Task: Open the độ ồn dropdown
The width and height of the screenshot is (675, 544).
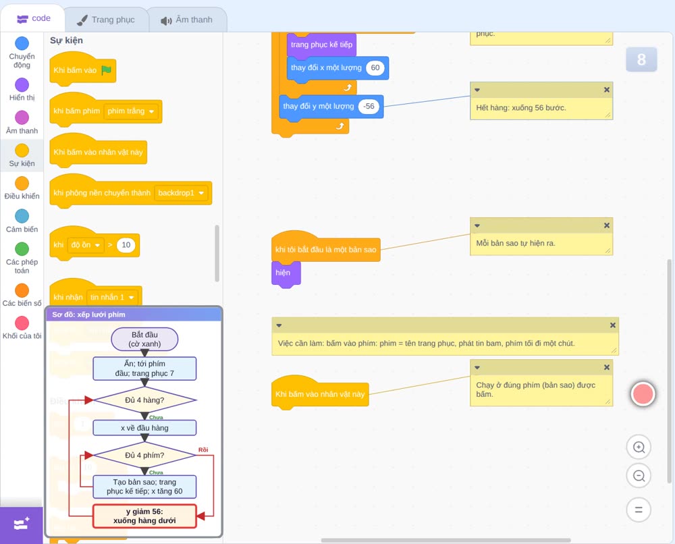Action: (x=85, y=245)
